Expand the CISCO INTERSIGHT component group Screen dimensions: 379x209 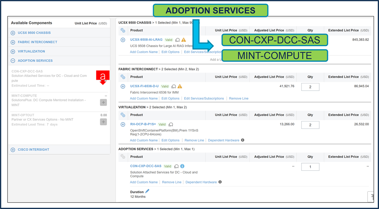click(13, 150)
